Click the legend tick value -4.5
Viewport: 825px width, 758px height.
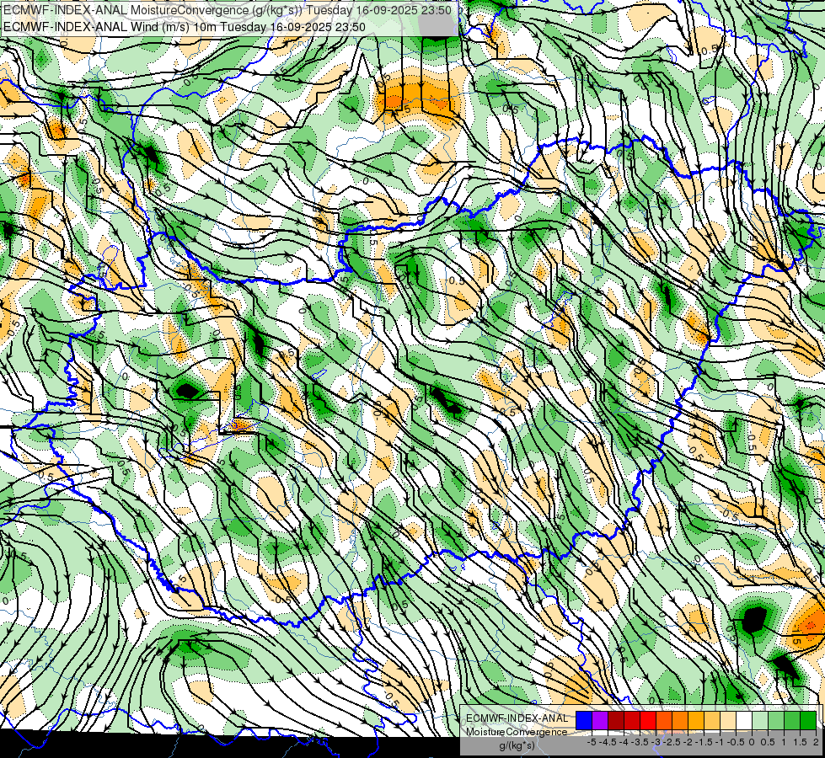(608, 742)
